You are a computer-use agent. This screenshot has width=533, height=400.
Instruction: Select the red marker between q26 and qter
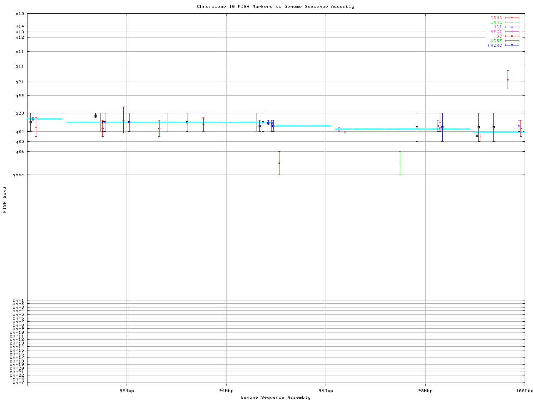pos(279,163)
